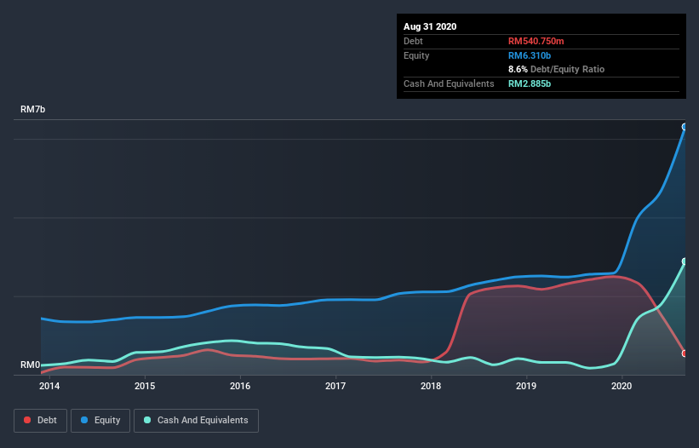The width and height of the screenshot is (699, 448).
Task: Click the blue Equity legend dot
Action: tap(84, 420)
